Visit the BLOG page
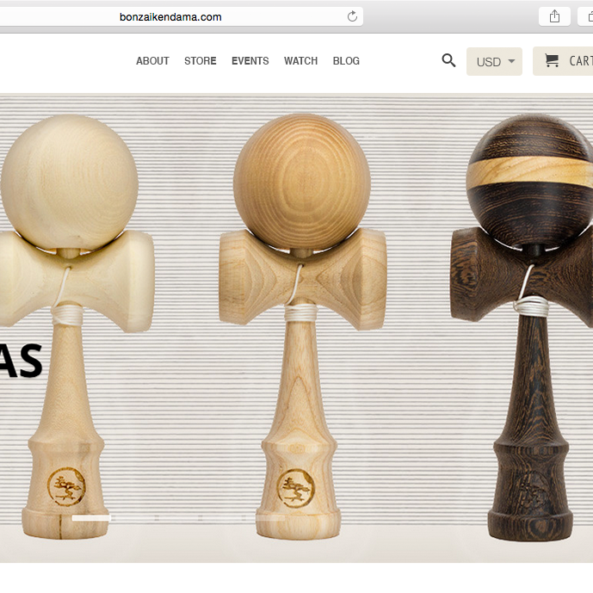This screenshot has height=593, width=593. pos(346,61)
